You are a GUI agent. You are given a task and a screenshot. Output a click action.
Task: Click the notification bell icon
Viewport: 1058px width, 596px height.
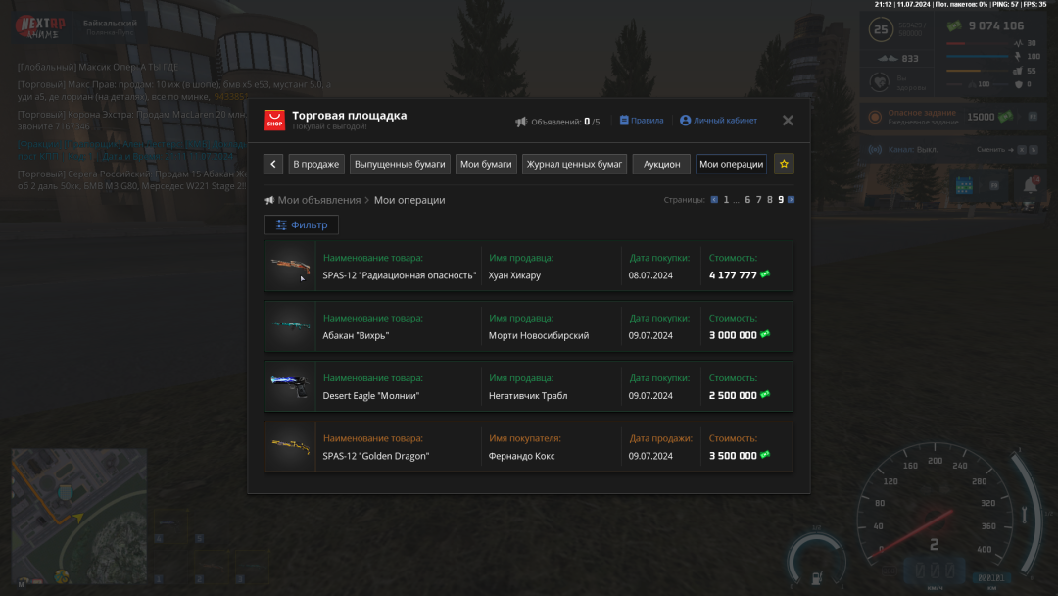pyautogui.click(x=1031, y=185)
